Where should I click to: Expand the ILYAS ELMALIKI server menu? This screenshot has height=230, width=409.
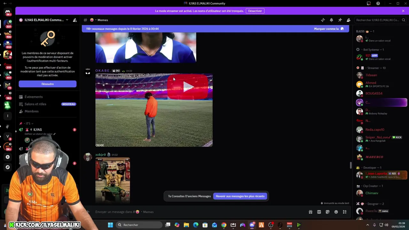[44, 20]
